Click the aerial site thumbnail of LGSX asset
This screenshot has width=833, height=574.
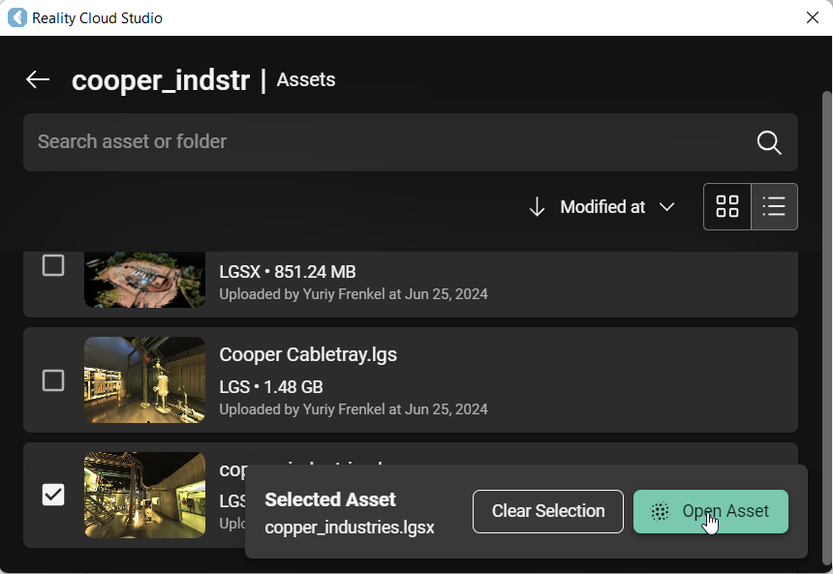144,279
